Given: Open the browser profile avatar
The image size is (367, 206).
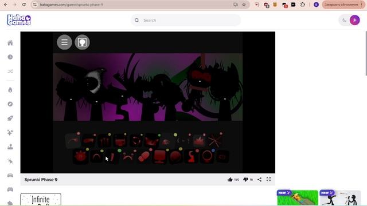Looking at the screenshot, I should pyautogui.click(x=316, y=5).
